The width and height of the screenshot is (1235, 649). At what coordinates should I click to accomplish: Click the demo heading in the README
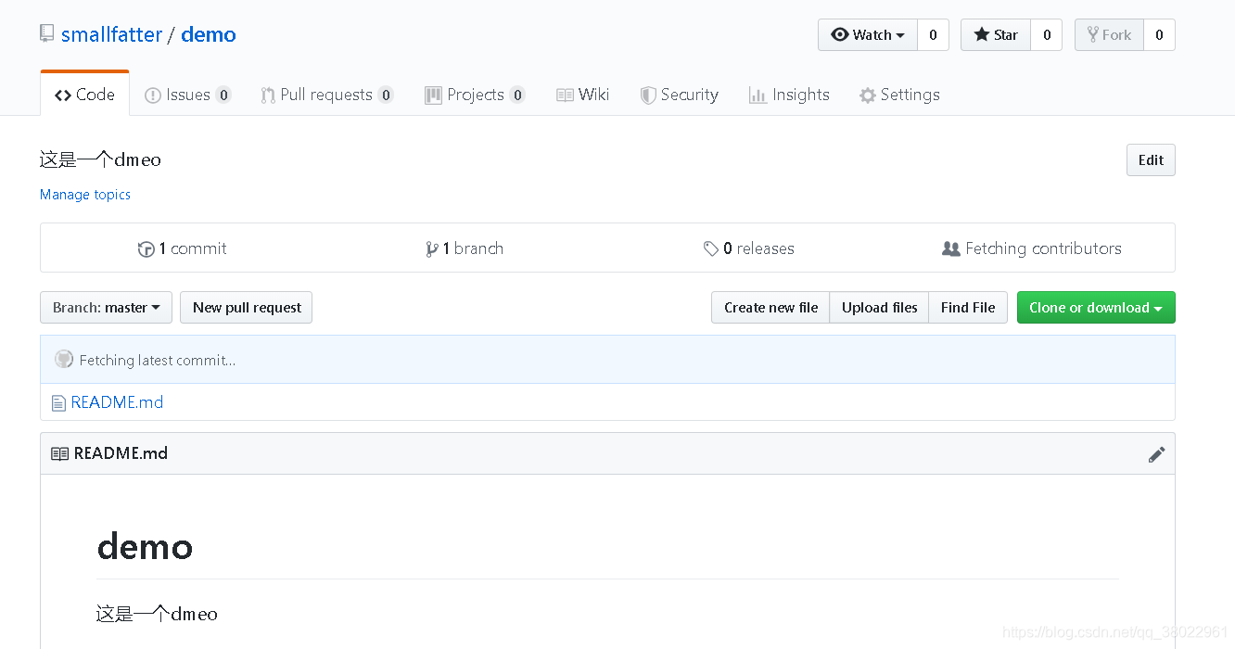145,546
